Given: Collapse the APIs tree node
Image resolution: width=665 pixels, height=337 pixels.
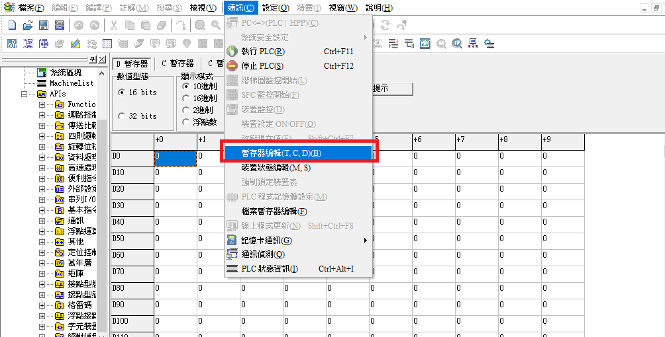Looking at the screenshot, I should tap(24, 94).
